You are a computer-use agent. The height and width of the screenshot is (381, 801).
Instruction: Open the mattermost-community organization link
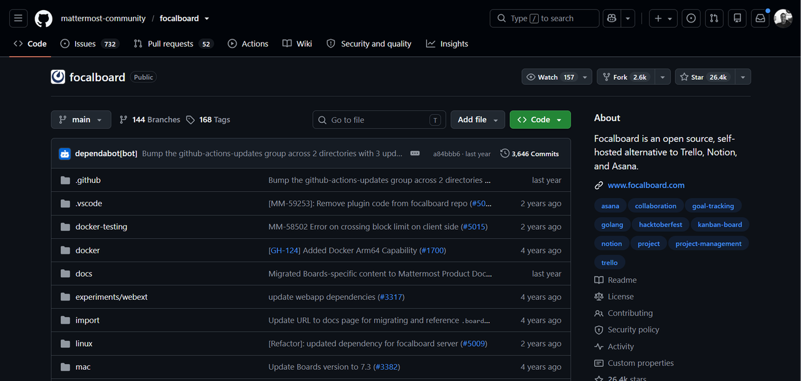pyautogui.click(x=103, y=18)
